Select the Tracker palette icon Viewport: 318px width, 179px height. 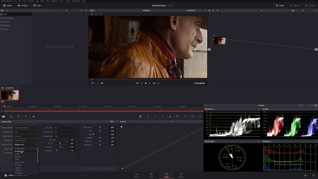162,116
